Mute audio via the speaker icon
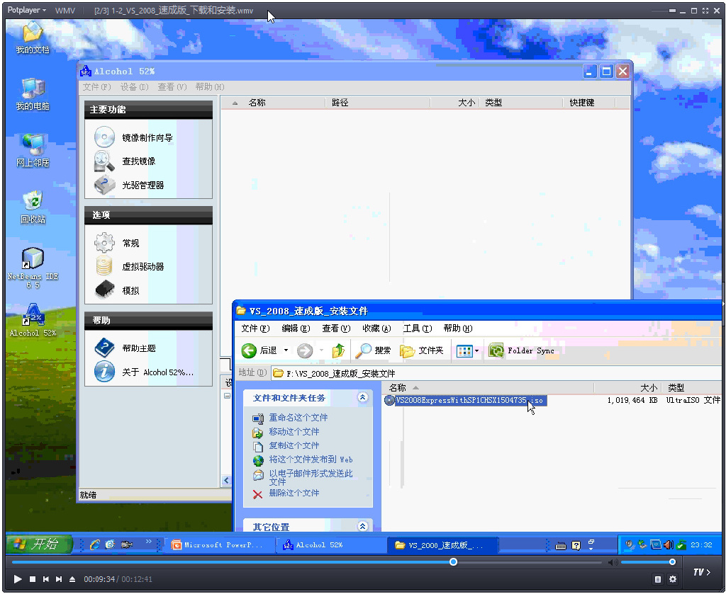Image resolution: width=726 pixels, height=594 pixels. coord(613,562)
